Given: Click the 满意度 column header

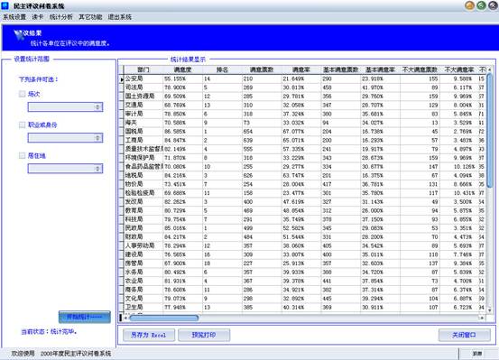Looking at the screenshot, I should click(x=182, y=69).
